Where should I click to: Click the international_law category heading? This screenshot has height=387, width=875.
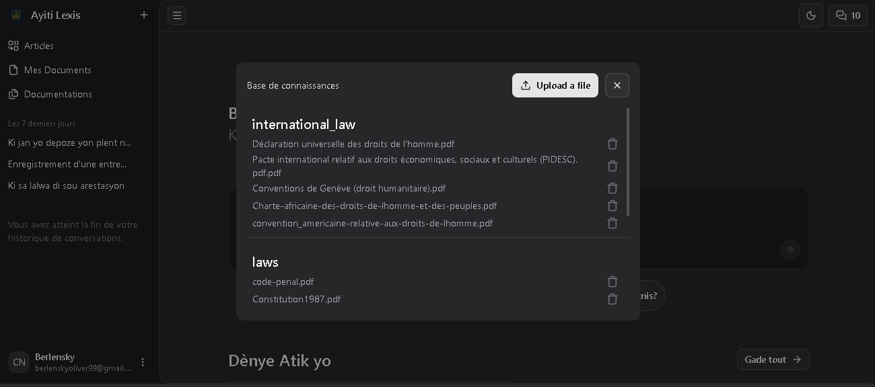coord(304,124)
